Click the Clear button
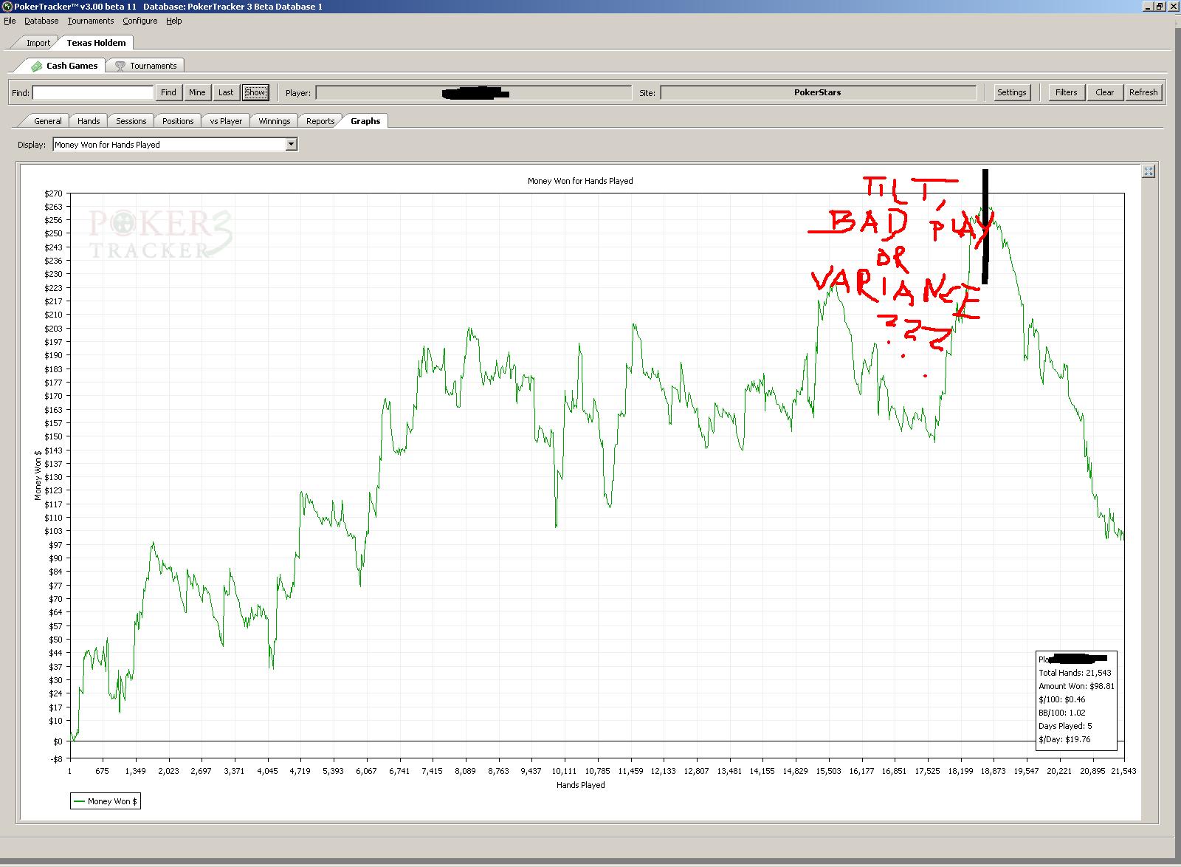The image size is (1181, 867). point(1104,92)
